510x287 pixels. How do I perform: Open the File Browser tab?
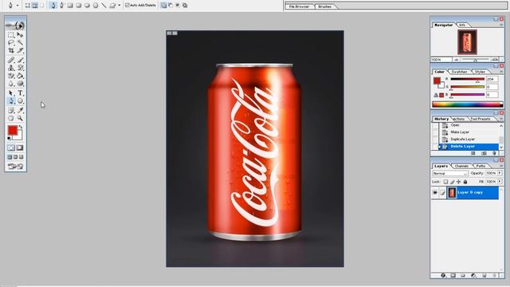[x=300, y=6]
